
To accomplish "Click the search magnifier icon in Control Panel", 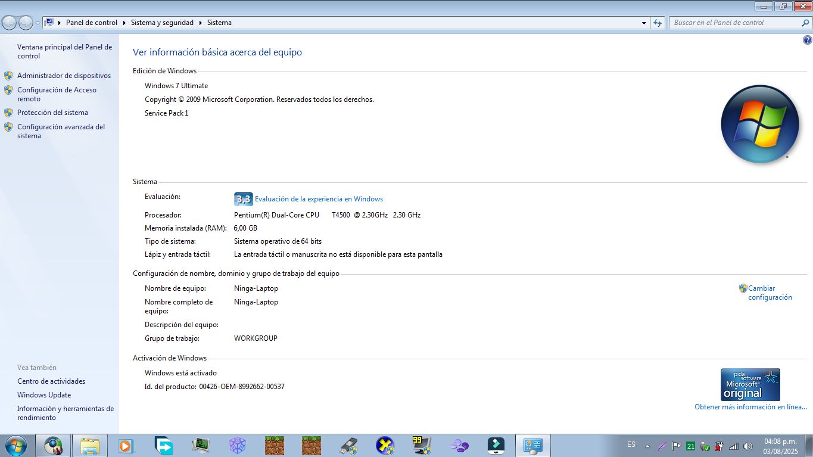I will (806, 23).
